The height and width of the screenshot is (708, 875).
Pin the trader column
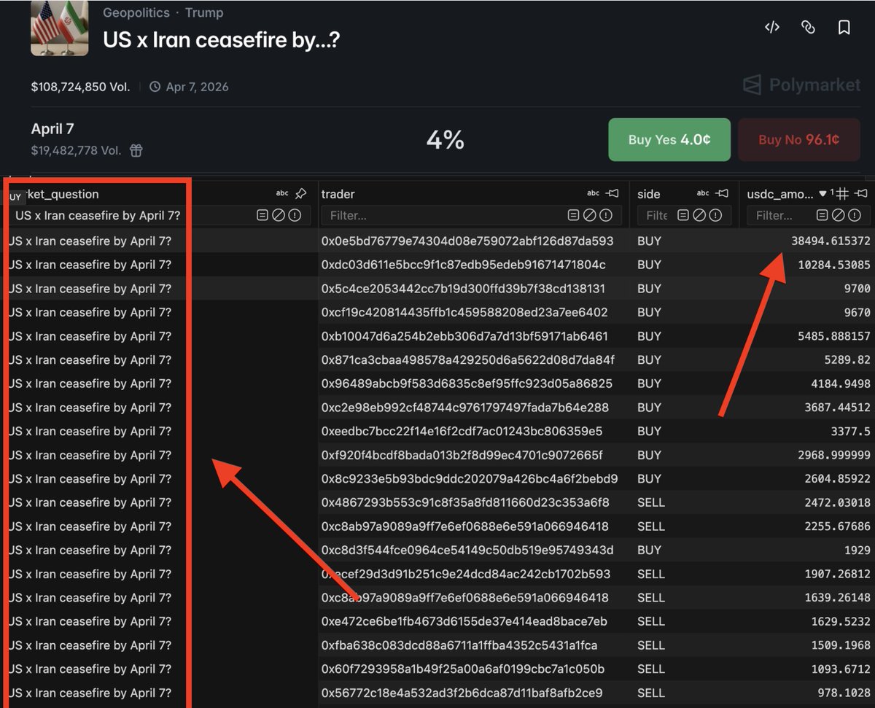tap(612, 193)
